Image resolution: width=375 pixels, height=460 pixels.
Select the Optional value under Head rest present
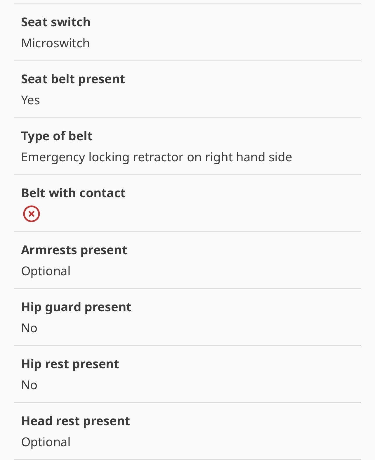pos(46,442)
